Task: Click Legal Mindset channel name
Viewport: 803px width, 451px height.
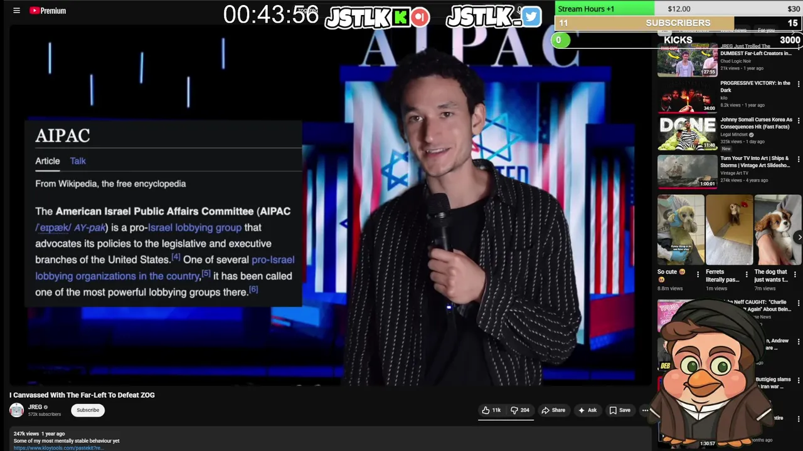Action: point(735,134)
